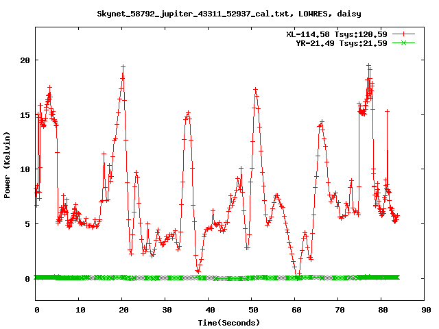The height and width of the screenshot is (329, 439).
Task: Click x-axis tick label 10
Action: click(x=80, y=310)
